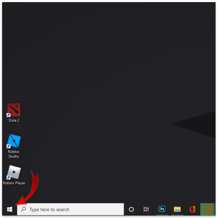The image size is (218, 218).
Task: Launch Photoshop from the taskbar
Action: [x=162, y=209]
